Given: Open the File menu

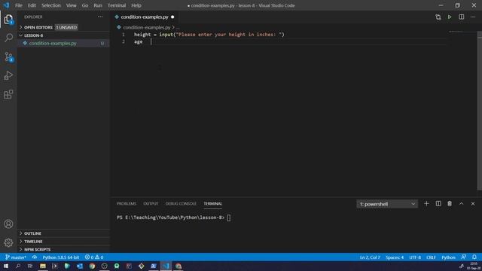Looking at the screenshot, I should tap(19, 5).
